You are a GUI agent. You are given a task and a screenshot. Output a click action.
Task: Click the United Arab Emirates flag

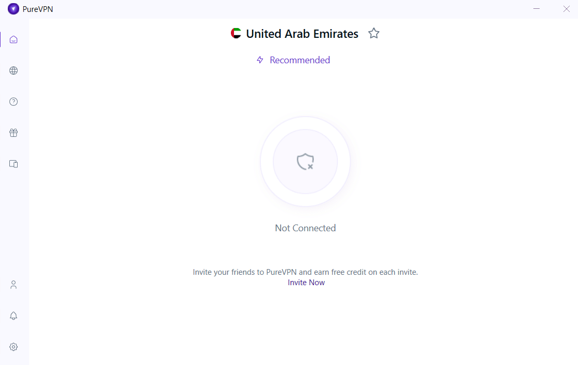point(236,34)
